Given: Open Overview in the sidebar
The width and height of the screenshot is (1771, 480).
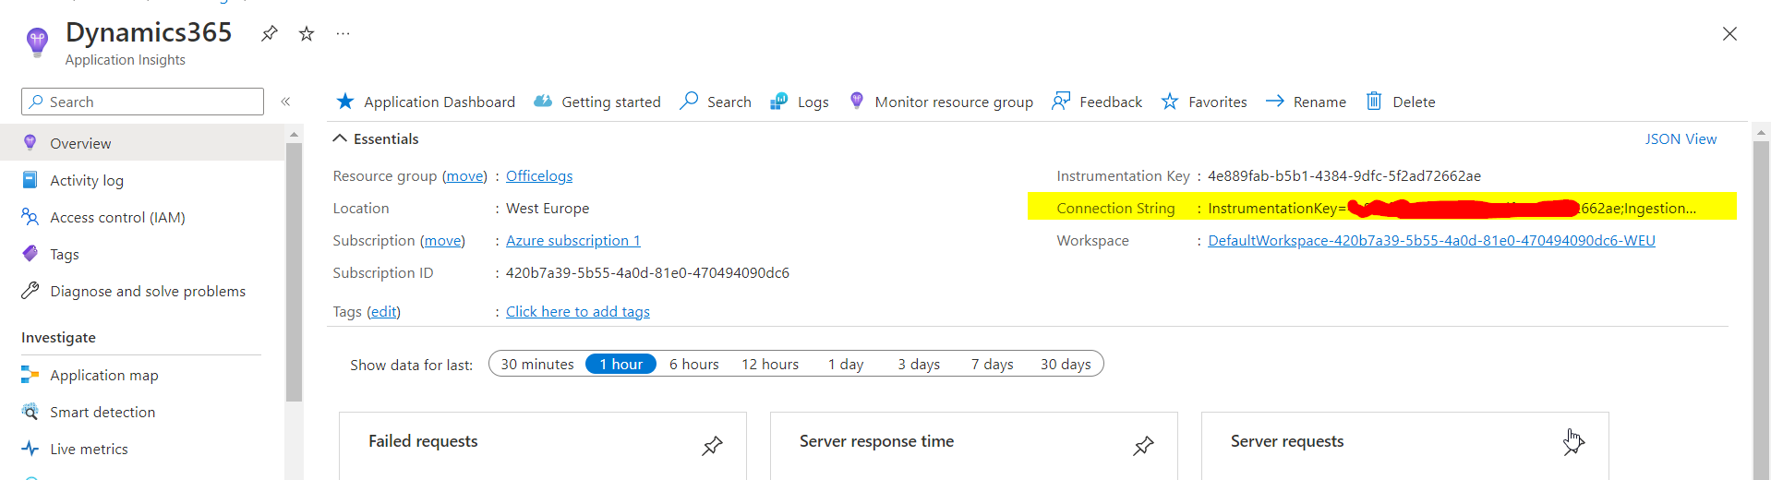Looking at the screenshot, I should point(142,143).
